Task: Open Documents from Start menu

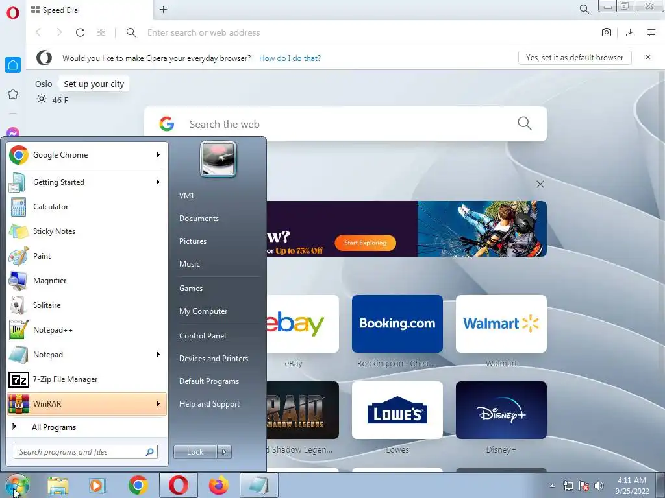Action: [199, 219]
